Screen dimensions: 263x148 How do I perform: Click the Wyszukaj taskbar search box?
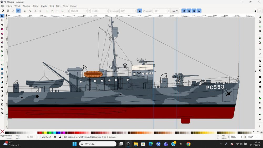(98, 144)
